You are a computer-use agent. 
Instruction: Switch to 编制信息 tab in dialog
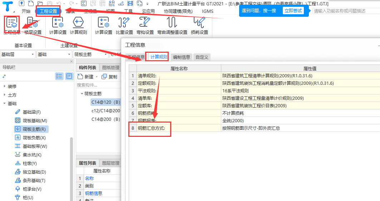182,57
